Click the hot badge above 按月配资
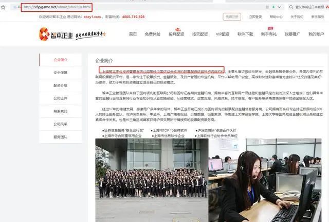 pos(178,29)
